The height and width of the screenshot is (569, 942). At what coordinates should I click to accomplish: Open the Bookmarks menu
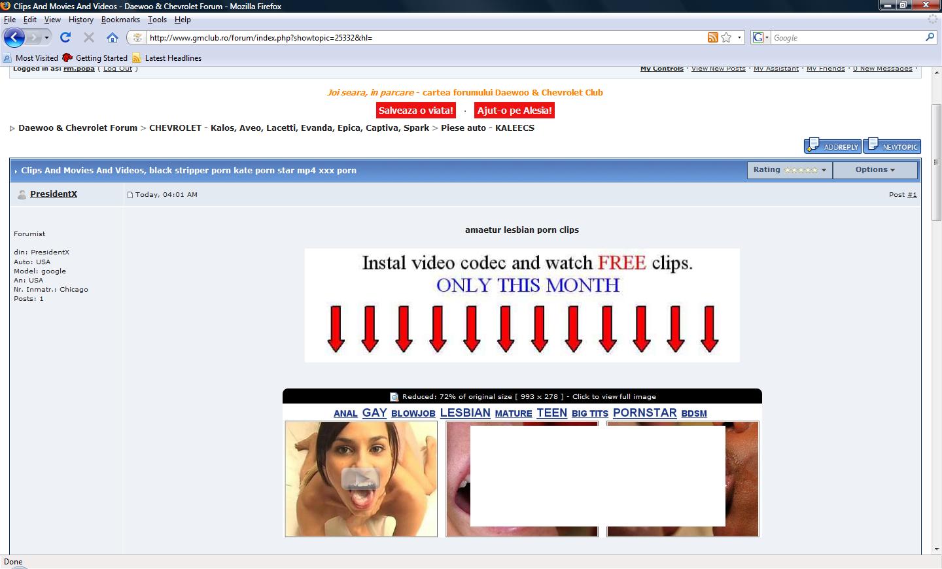(120, 20)
